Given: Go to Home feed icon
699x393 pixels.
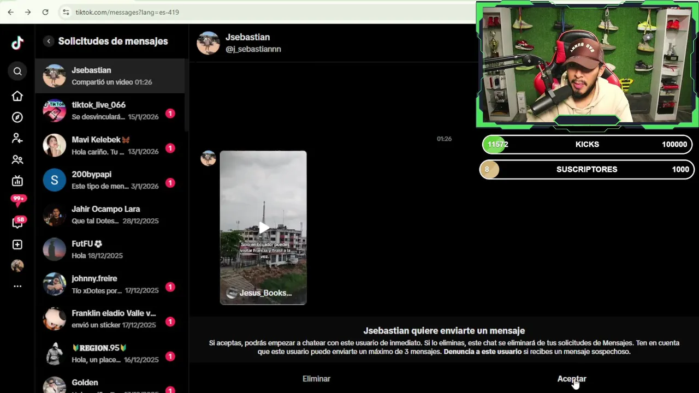Looking at the screenshot, I should (x=17, y=96).
